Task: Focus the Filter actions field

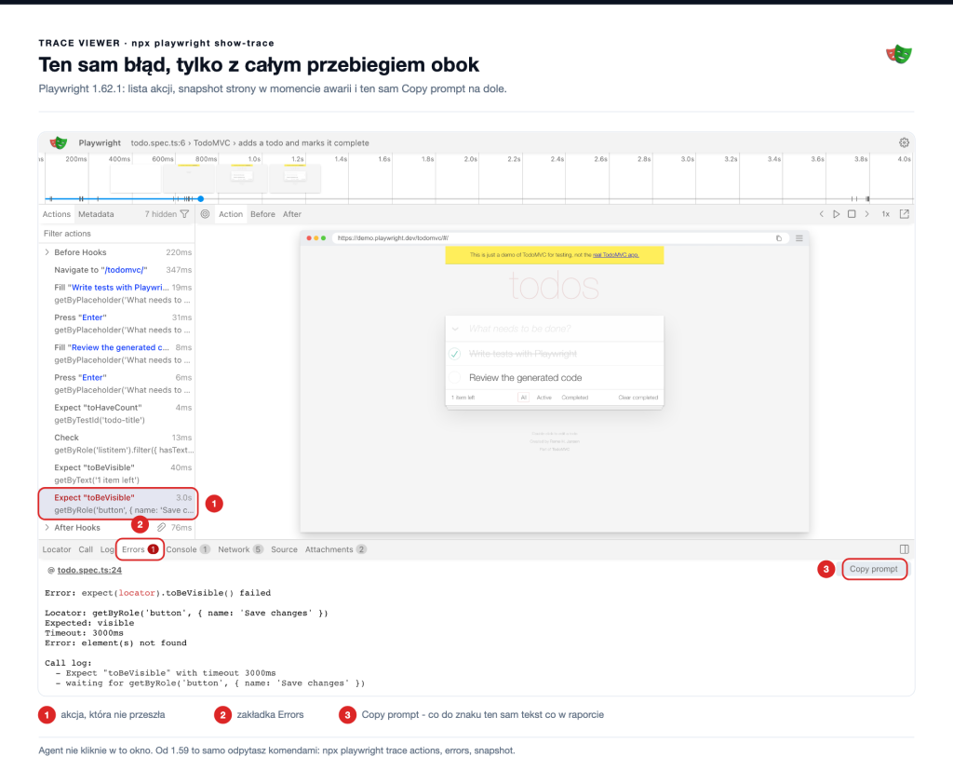Action: 116,234
